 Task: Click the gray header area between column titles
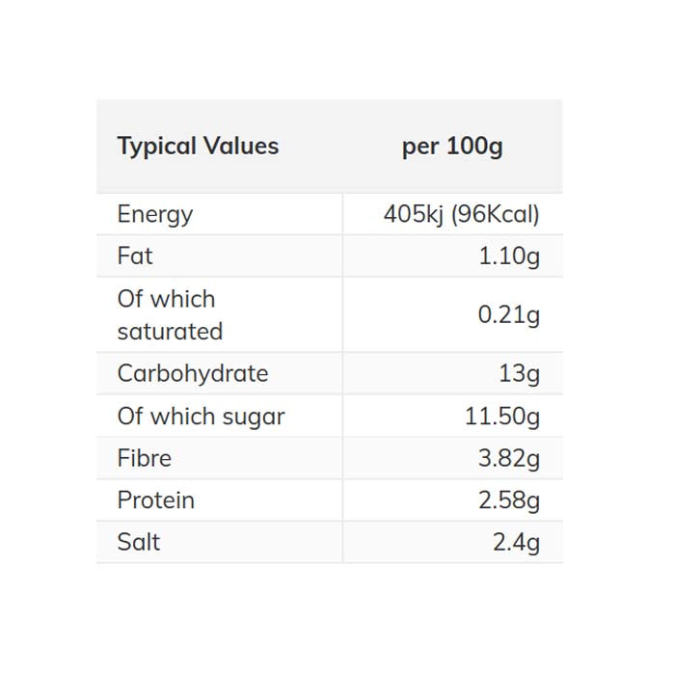click(337, 147)
